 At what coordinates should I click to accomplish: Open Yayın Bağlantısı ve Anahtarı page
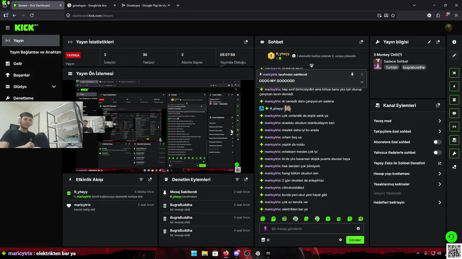(35, 52)
